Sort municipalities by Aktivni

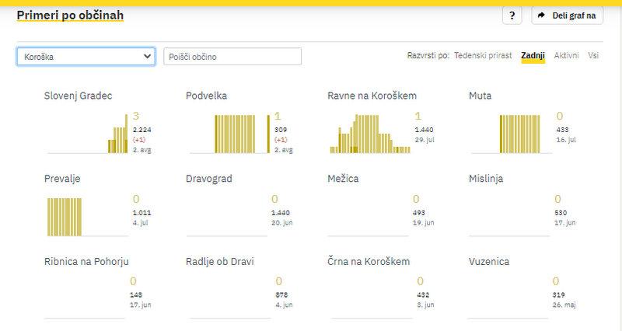point(566,57)
